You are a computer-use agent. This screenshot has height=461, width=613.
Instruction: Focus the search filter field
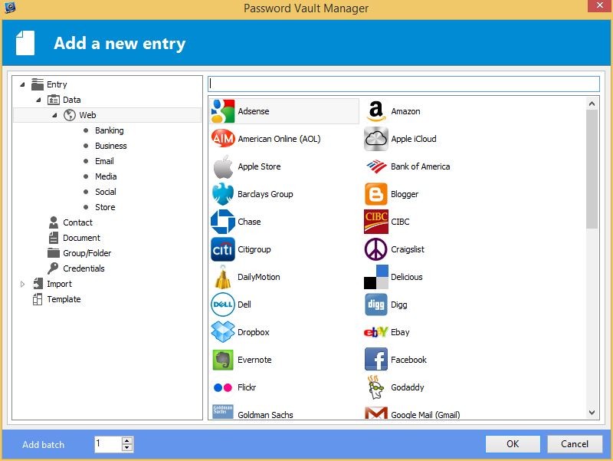[404, 84]
